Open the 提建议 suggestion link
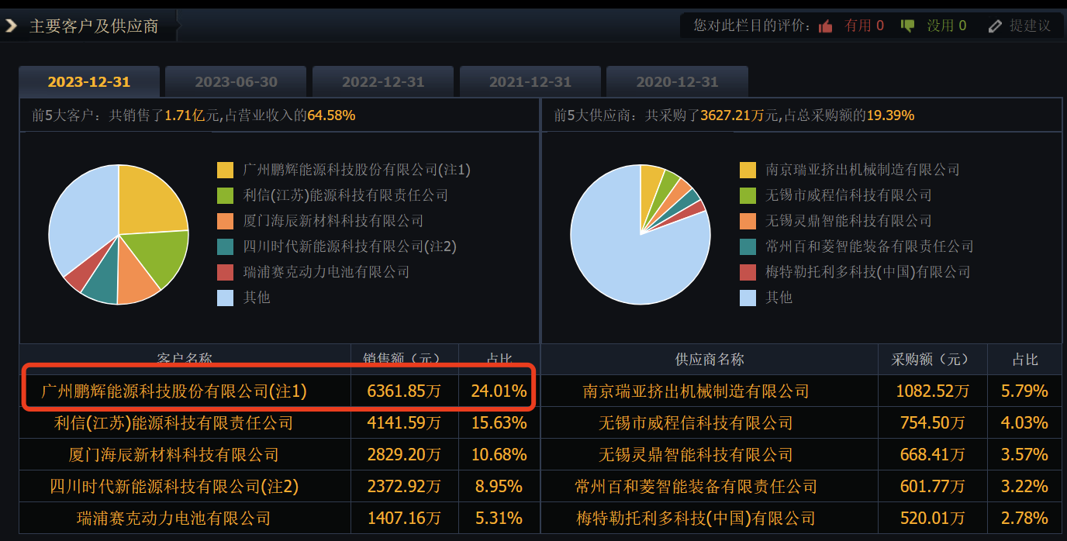1067x541 pixels. (x=1030, y=26)
